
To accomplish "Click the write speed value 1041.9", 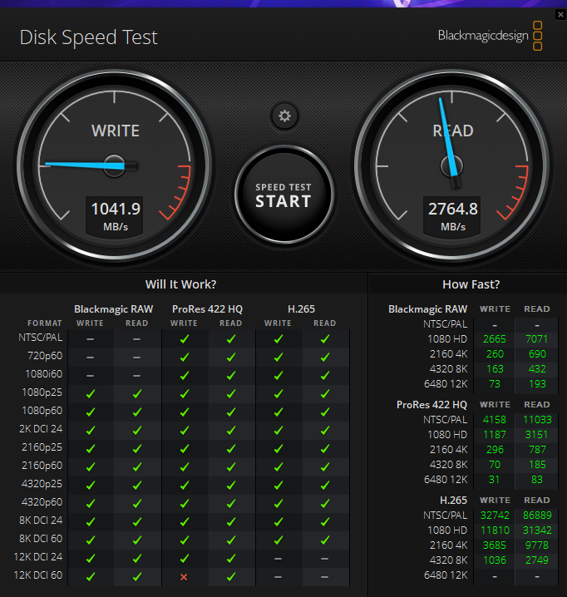I will [116, 209].
